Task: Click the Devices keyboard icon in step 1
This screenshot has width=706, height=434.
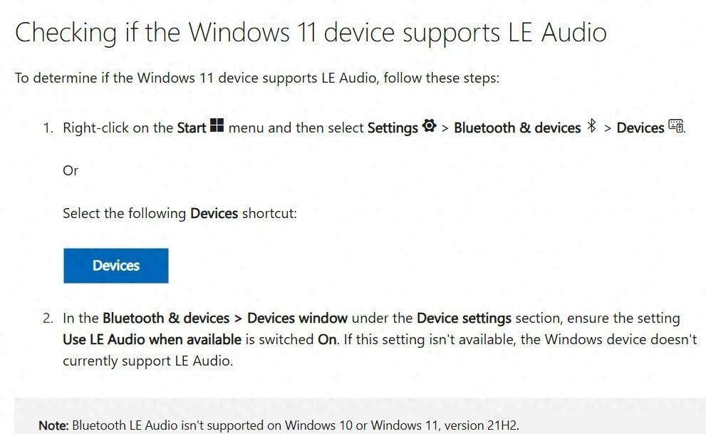Action: click(x=676, y=127)
